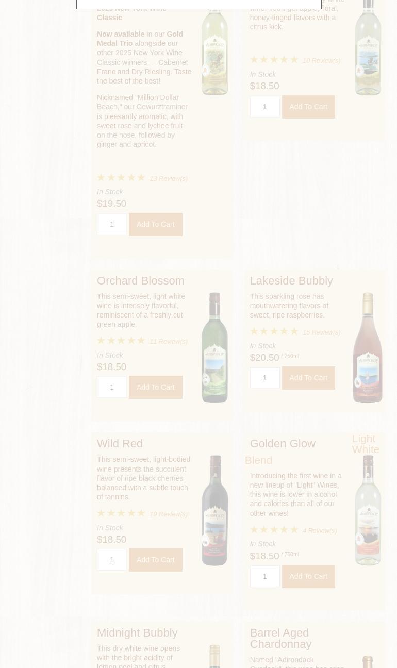Add Lakeside Bubbly to cart
397x668 pixels.
pos(308,378)
